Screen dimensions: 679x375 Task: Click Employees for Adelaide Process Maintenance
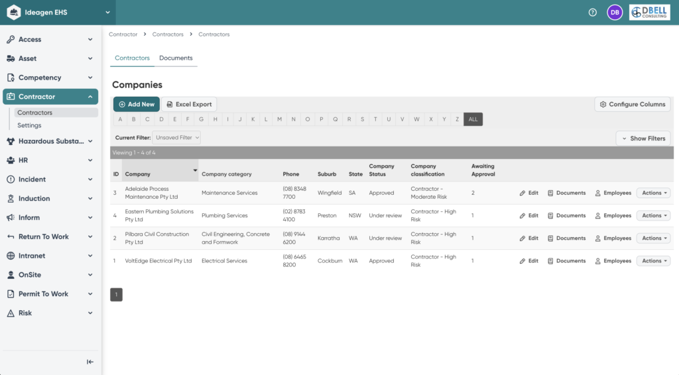coord(613,193)
